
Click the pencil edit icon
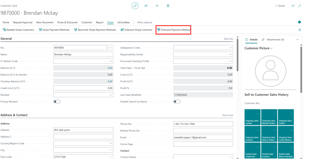click(135, 6)
